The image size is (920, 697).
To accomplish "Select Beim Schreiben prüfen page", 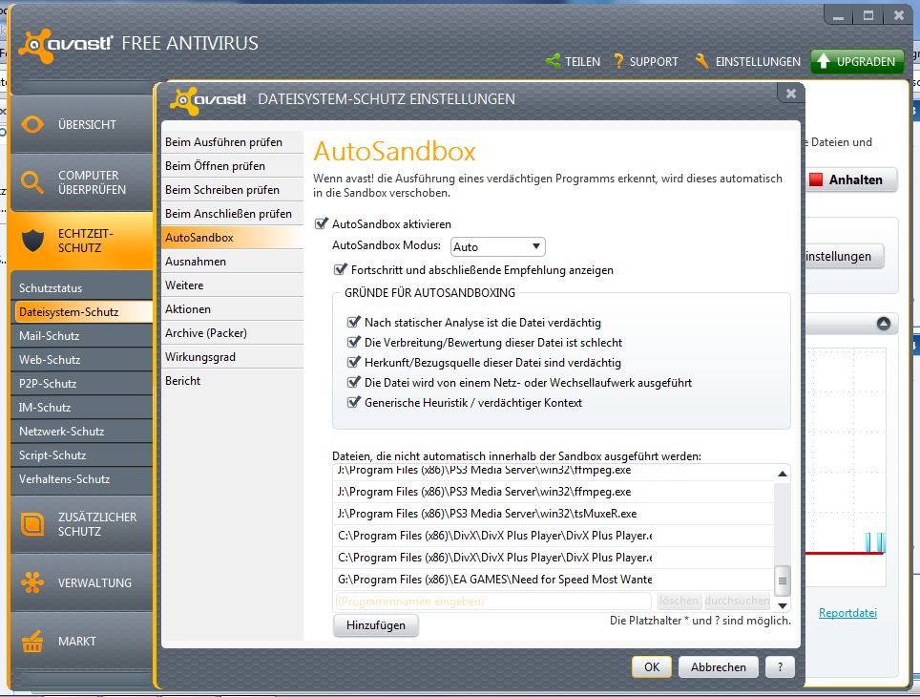I will [x=232, y=190].
